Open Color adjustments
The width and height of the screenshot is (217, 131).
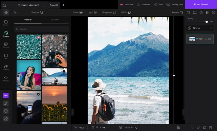[x=78, y=12]
